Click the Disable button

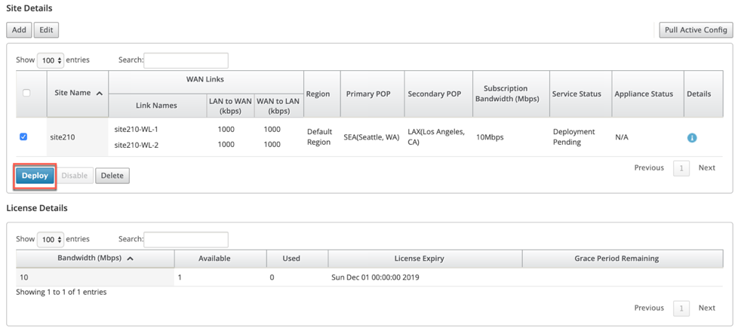click(75, 176)
